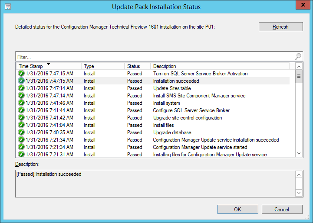Sort by Status column header
Screen dimensions: 313x223
click(138, 66)
